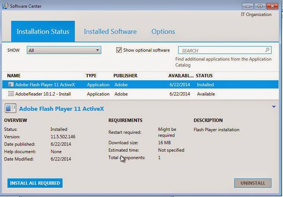
Task: Select the Adobe Flash Player 11 ActiveX row
Action: (140, 84)
